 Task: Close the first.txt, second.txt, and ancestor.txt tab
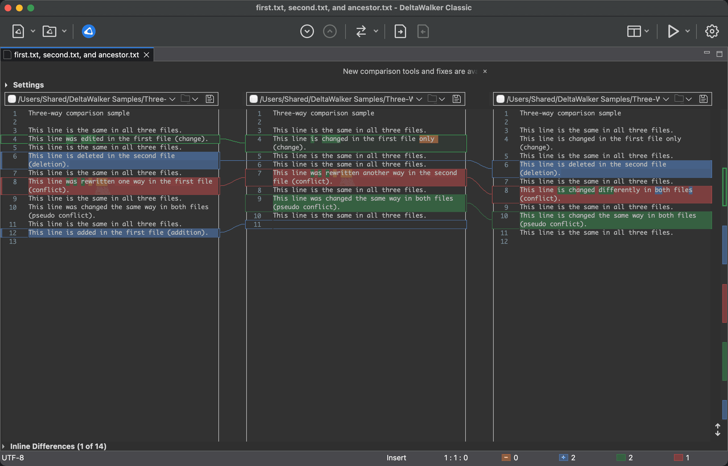[146, 55]
